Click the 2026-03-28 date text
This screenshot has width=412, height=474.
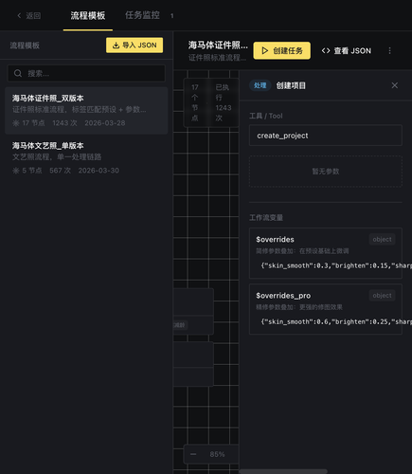coord(105,123)
